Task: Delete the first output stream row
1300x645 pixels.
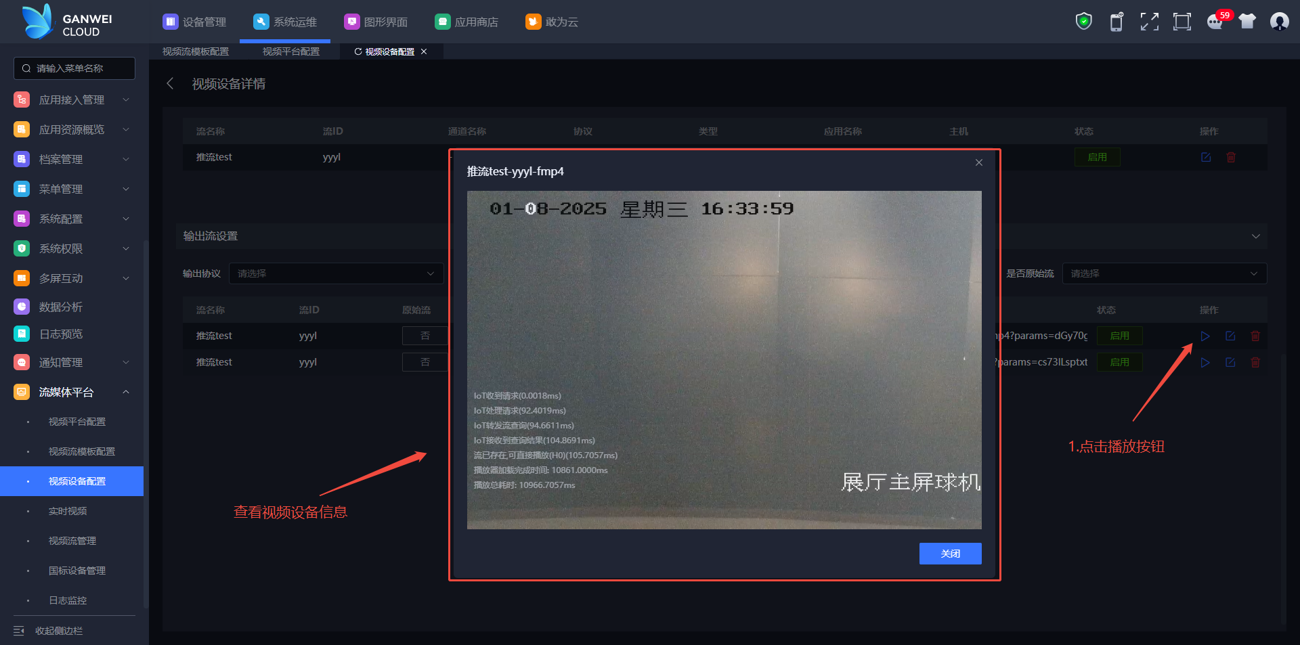Action: tap(1255, 336)
